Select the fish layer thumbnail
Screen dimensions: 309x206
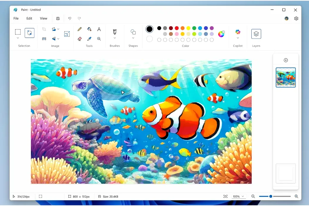click(286, 77)
